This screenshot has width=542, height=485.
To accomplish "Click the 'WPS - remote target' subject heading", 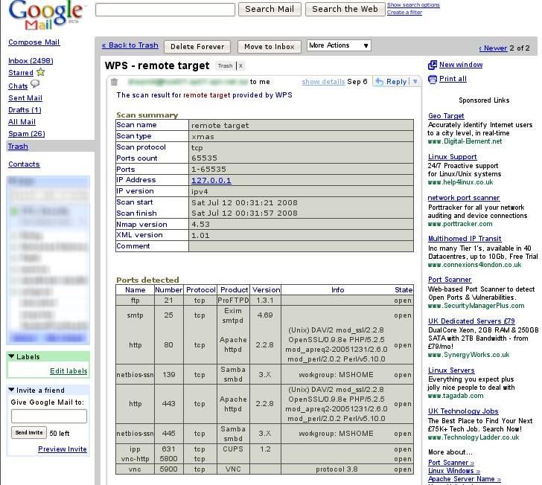I will (x=157, y=65).
